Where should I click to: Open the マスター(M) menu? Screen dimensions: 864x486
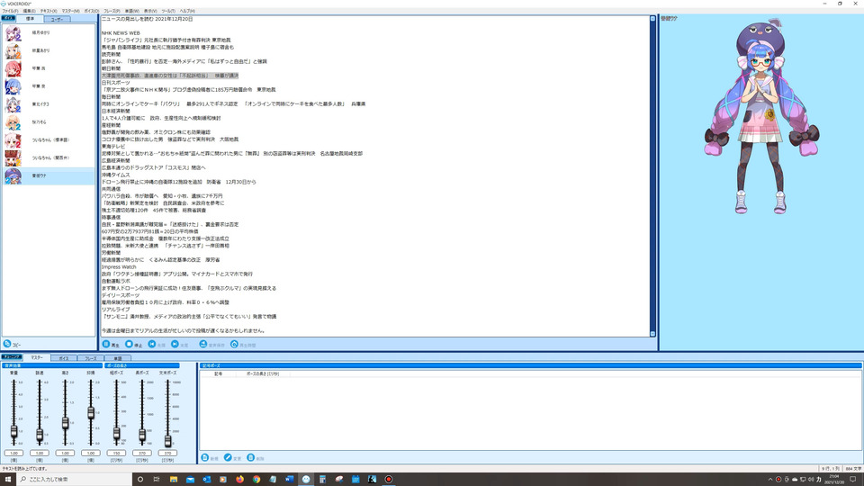point(70,11)
